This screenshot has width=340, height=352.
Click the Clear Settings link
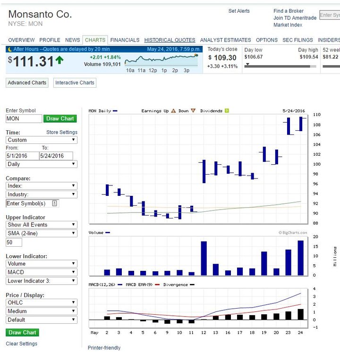coord(22,344)
